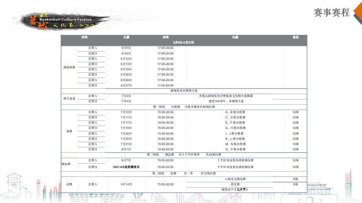
Task: Select the 6月5日 date cell
Action: click(x=126, y=48)
